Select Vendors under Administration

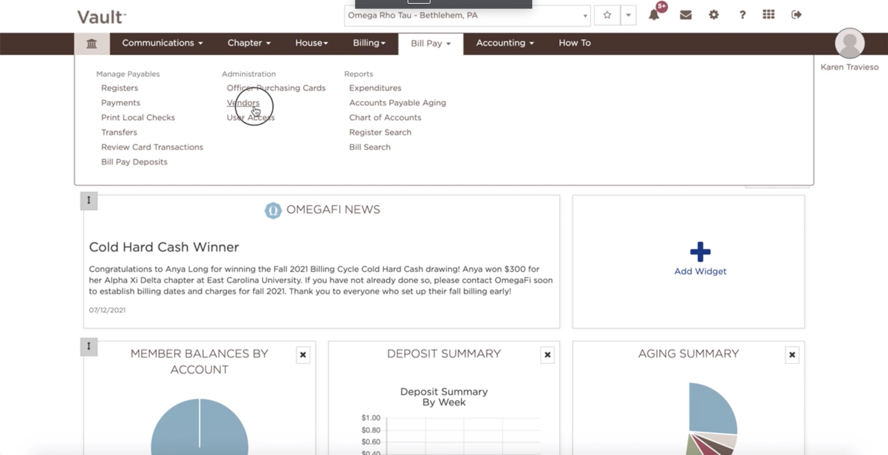243,102
